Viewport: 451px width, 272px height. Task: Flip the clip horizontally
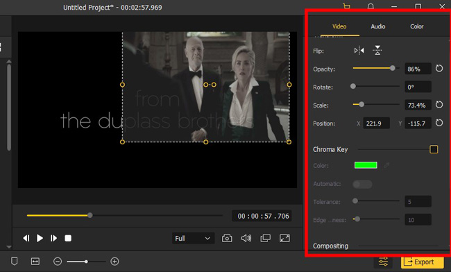[x=359, y=51]
